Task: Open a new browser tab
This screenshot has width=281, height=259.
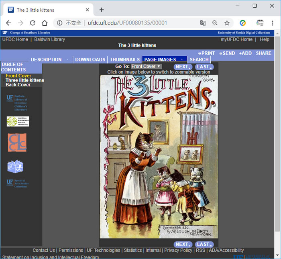Action: [x=102, y=10]
